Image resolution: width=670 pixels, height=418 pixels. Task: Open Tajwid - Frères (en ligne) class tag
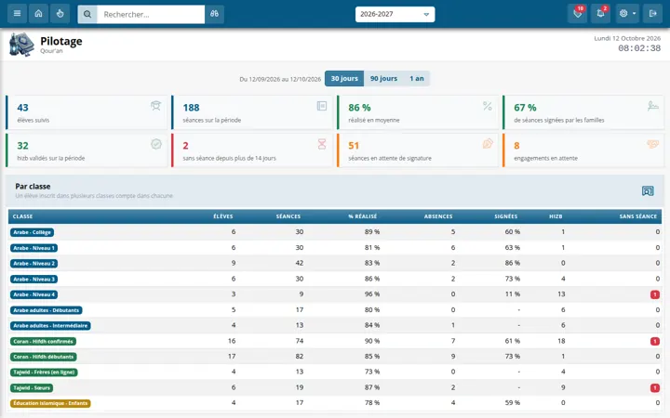(x=44, y=372)
